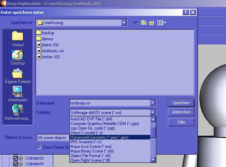Toggle the Cylinder03 checkbox
Image resolution: width=226 pixels, height=167 pixels.
pyautogui.click(x=16, y=158)
